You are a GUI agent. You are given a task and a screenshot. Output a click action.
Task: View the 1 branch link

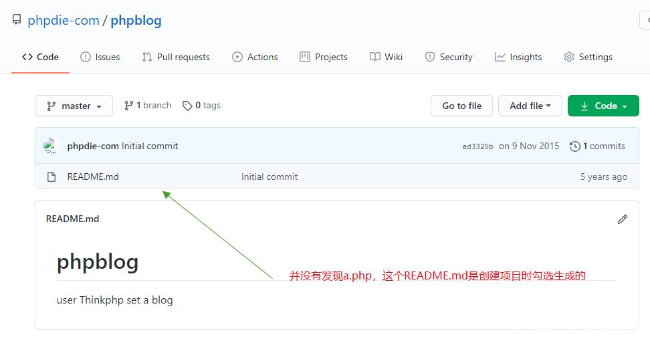148,105
